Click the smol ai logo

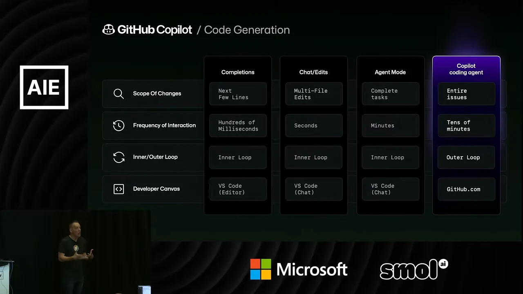[414, 269]
